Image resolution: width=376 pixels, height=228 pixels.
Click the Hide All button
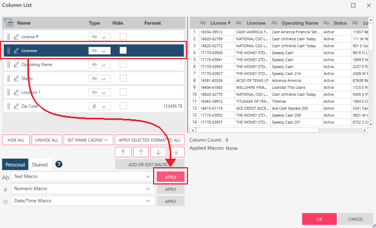[16, 140]
